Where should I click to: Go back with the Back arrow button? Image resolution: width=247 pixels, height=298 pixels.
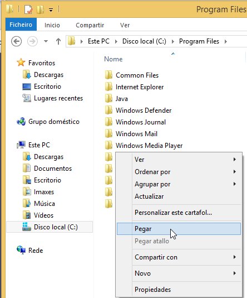point(16,41)
